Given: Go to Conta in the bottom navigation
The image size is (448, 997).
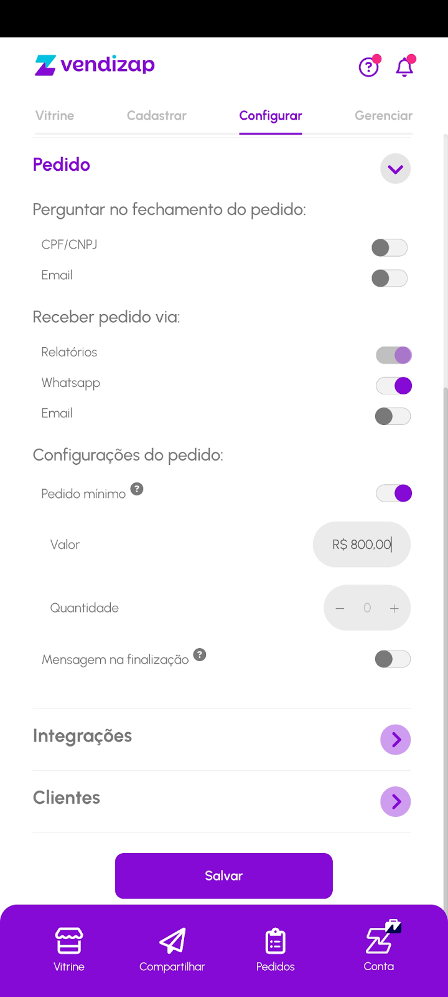Looking at the screenshot, I should (379, 949).
